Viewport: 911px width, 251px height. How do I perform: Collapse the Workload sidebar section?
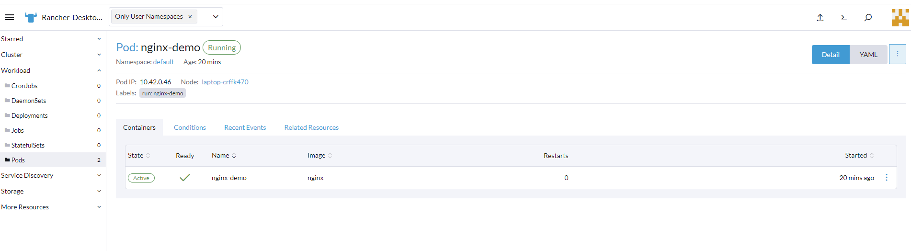(99, 70)
